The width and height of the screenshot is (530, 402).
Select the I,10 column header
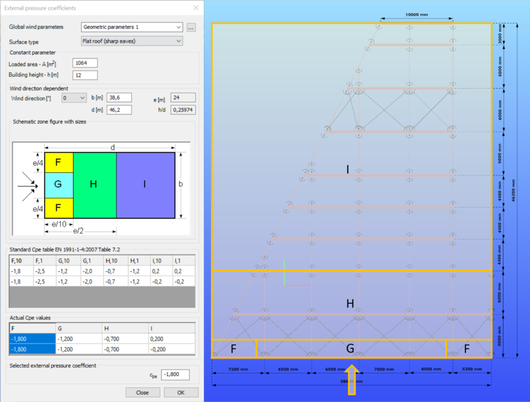coord(161,261)
